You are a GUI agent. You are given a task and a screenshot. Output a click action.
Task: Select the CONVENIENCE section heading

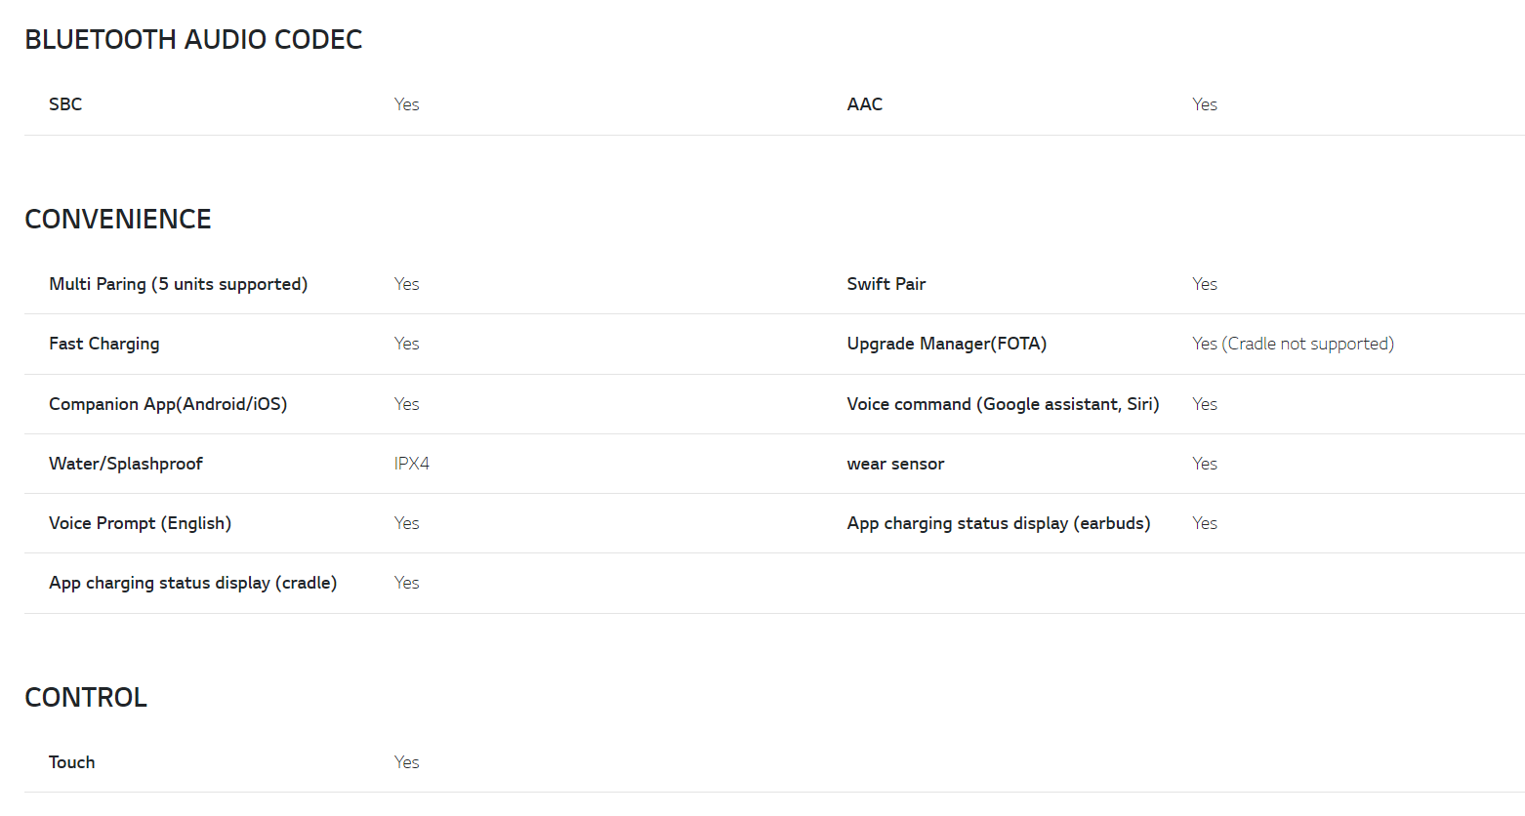coord(118,220)
